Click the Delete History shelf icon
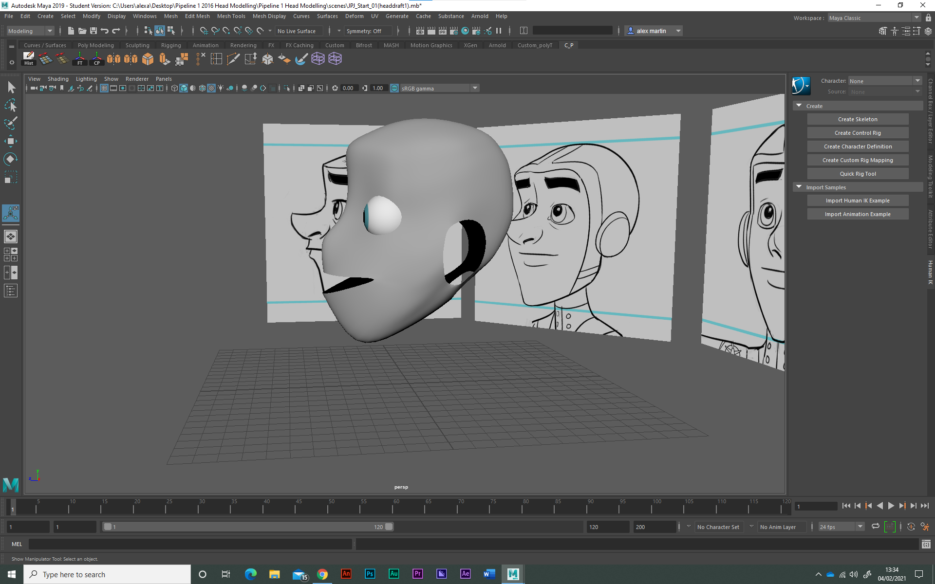The height and width of the screenshot is (584, 935). [x=29, y=59]
